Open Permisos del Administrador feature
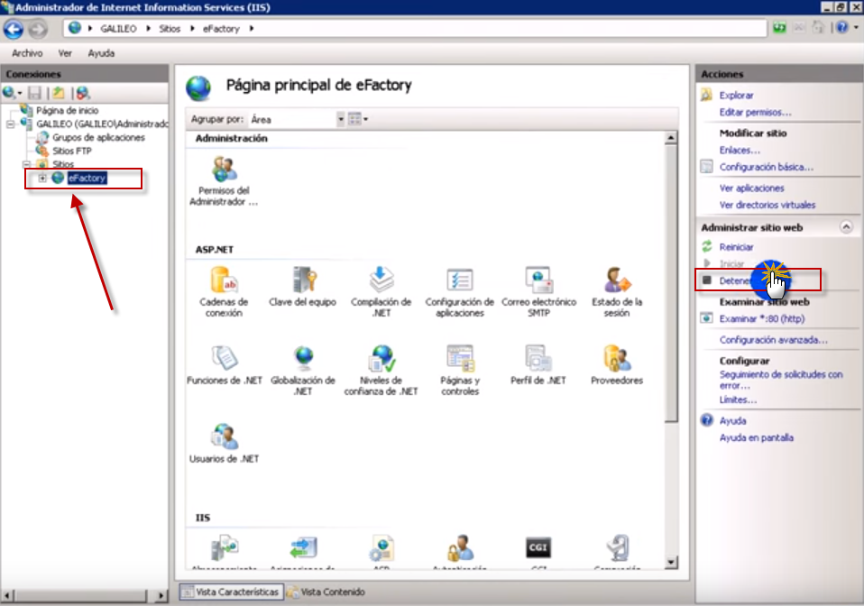 (x=224, y=181)
